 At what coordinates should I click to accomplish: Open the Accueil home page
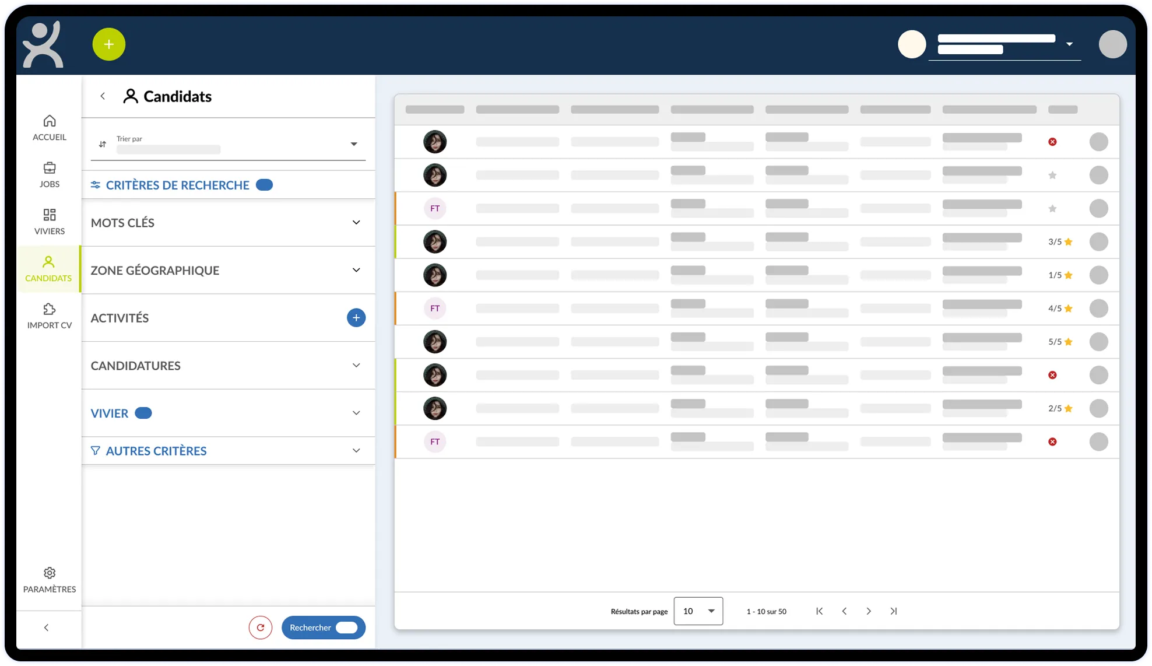[50, 128]
